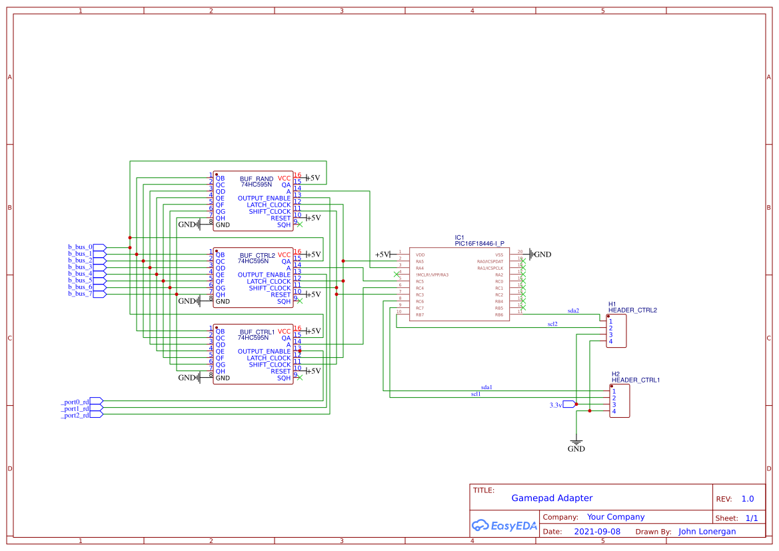Select the BUF_RAND 74HC595N shift register symbol
The image size is (779, 551).
253,200
